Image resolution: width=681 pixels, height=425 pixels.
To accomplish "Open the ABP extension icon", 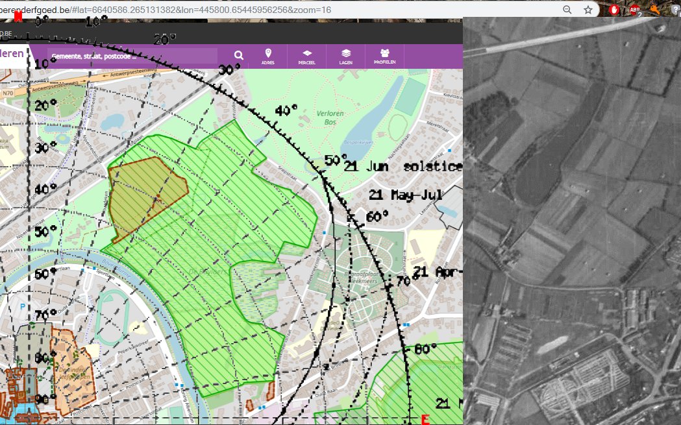I will [634, 10].
